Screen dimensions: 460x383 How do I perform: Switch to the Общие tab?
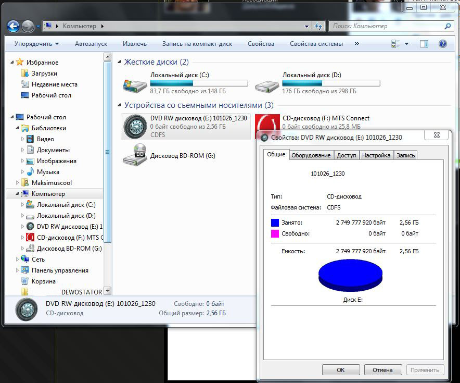pos(276,154)
